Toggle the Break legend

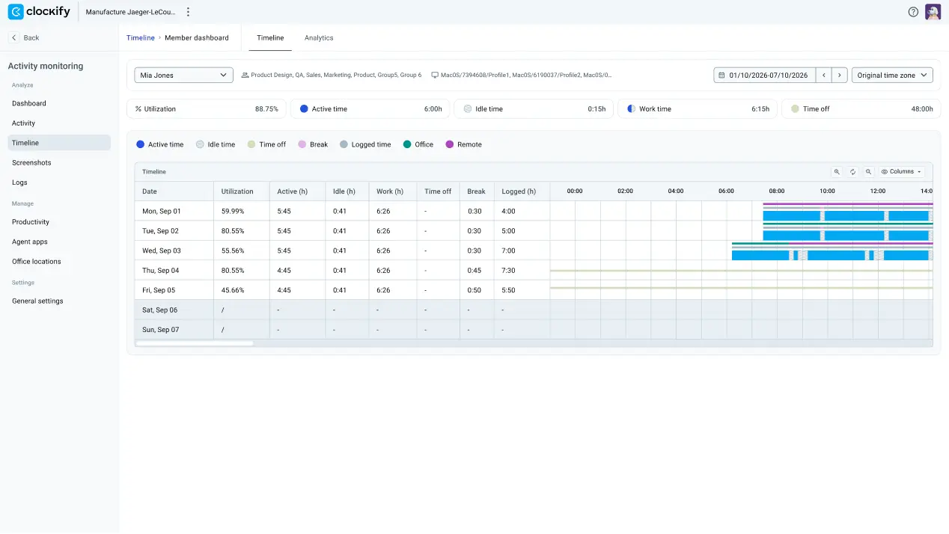coord(313,144)
